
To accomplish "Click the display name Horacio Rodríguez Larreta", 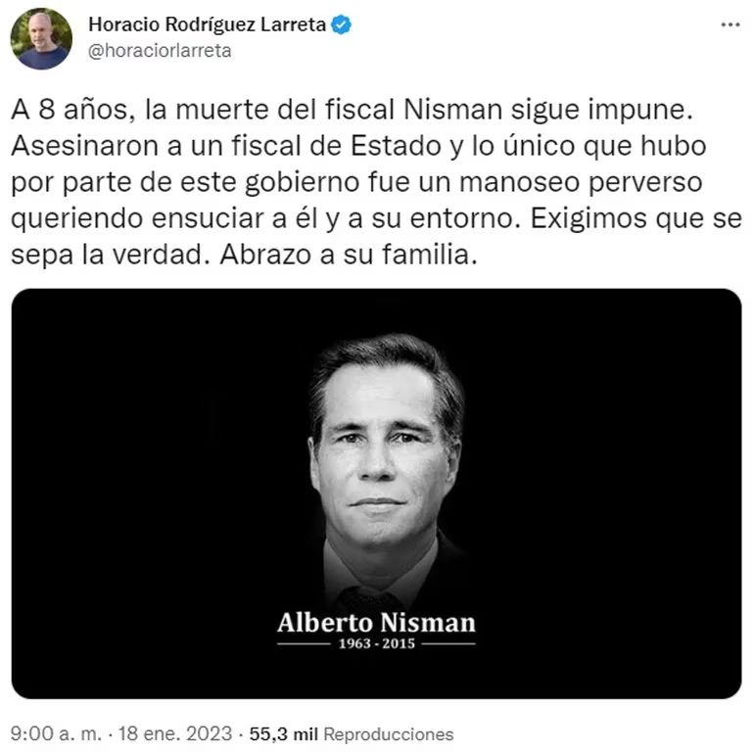I will [208, 24].
